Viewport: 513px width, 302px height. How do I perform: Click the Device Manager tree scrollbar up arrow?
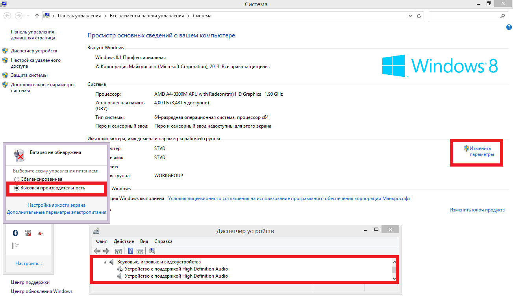point(394,261)
